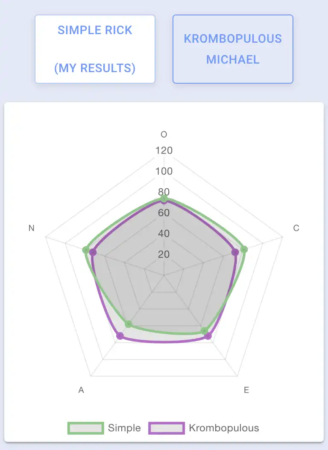This screenshot has height=450, width=328.
Task: Click the Simple legend text label
Action: tap(124, 428)
